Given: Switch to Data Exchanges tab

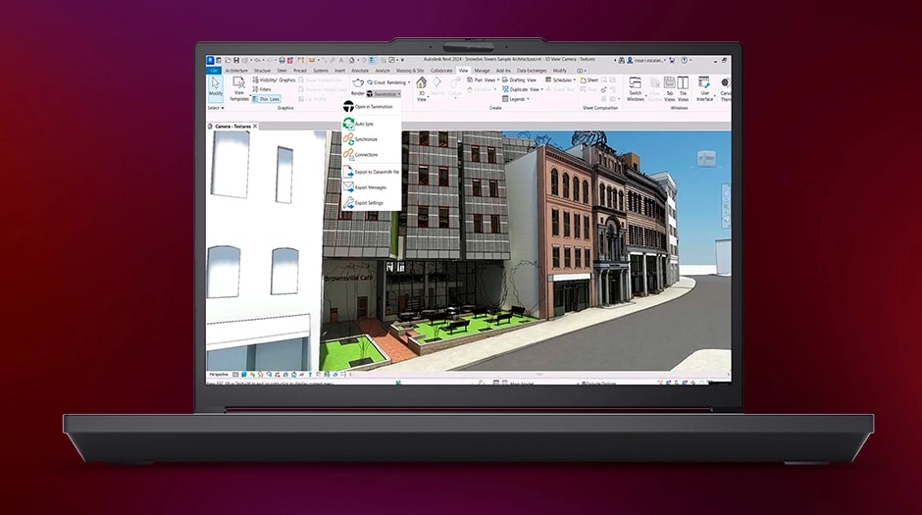Looking at the screenshot, I should (532, 71).
